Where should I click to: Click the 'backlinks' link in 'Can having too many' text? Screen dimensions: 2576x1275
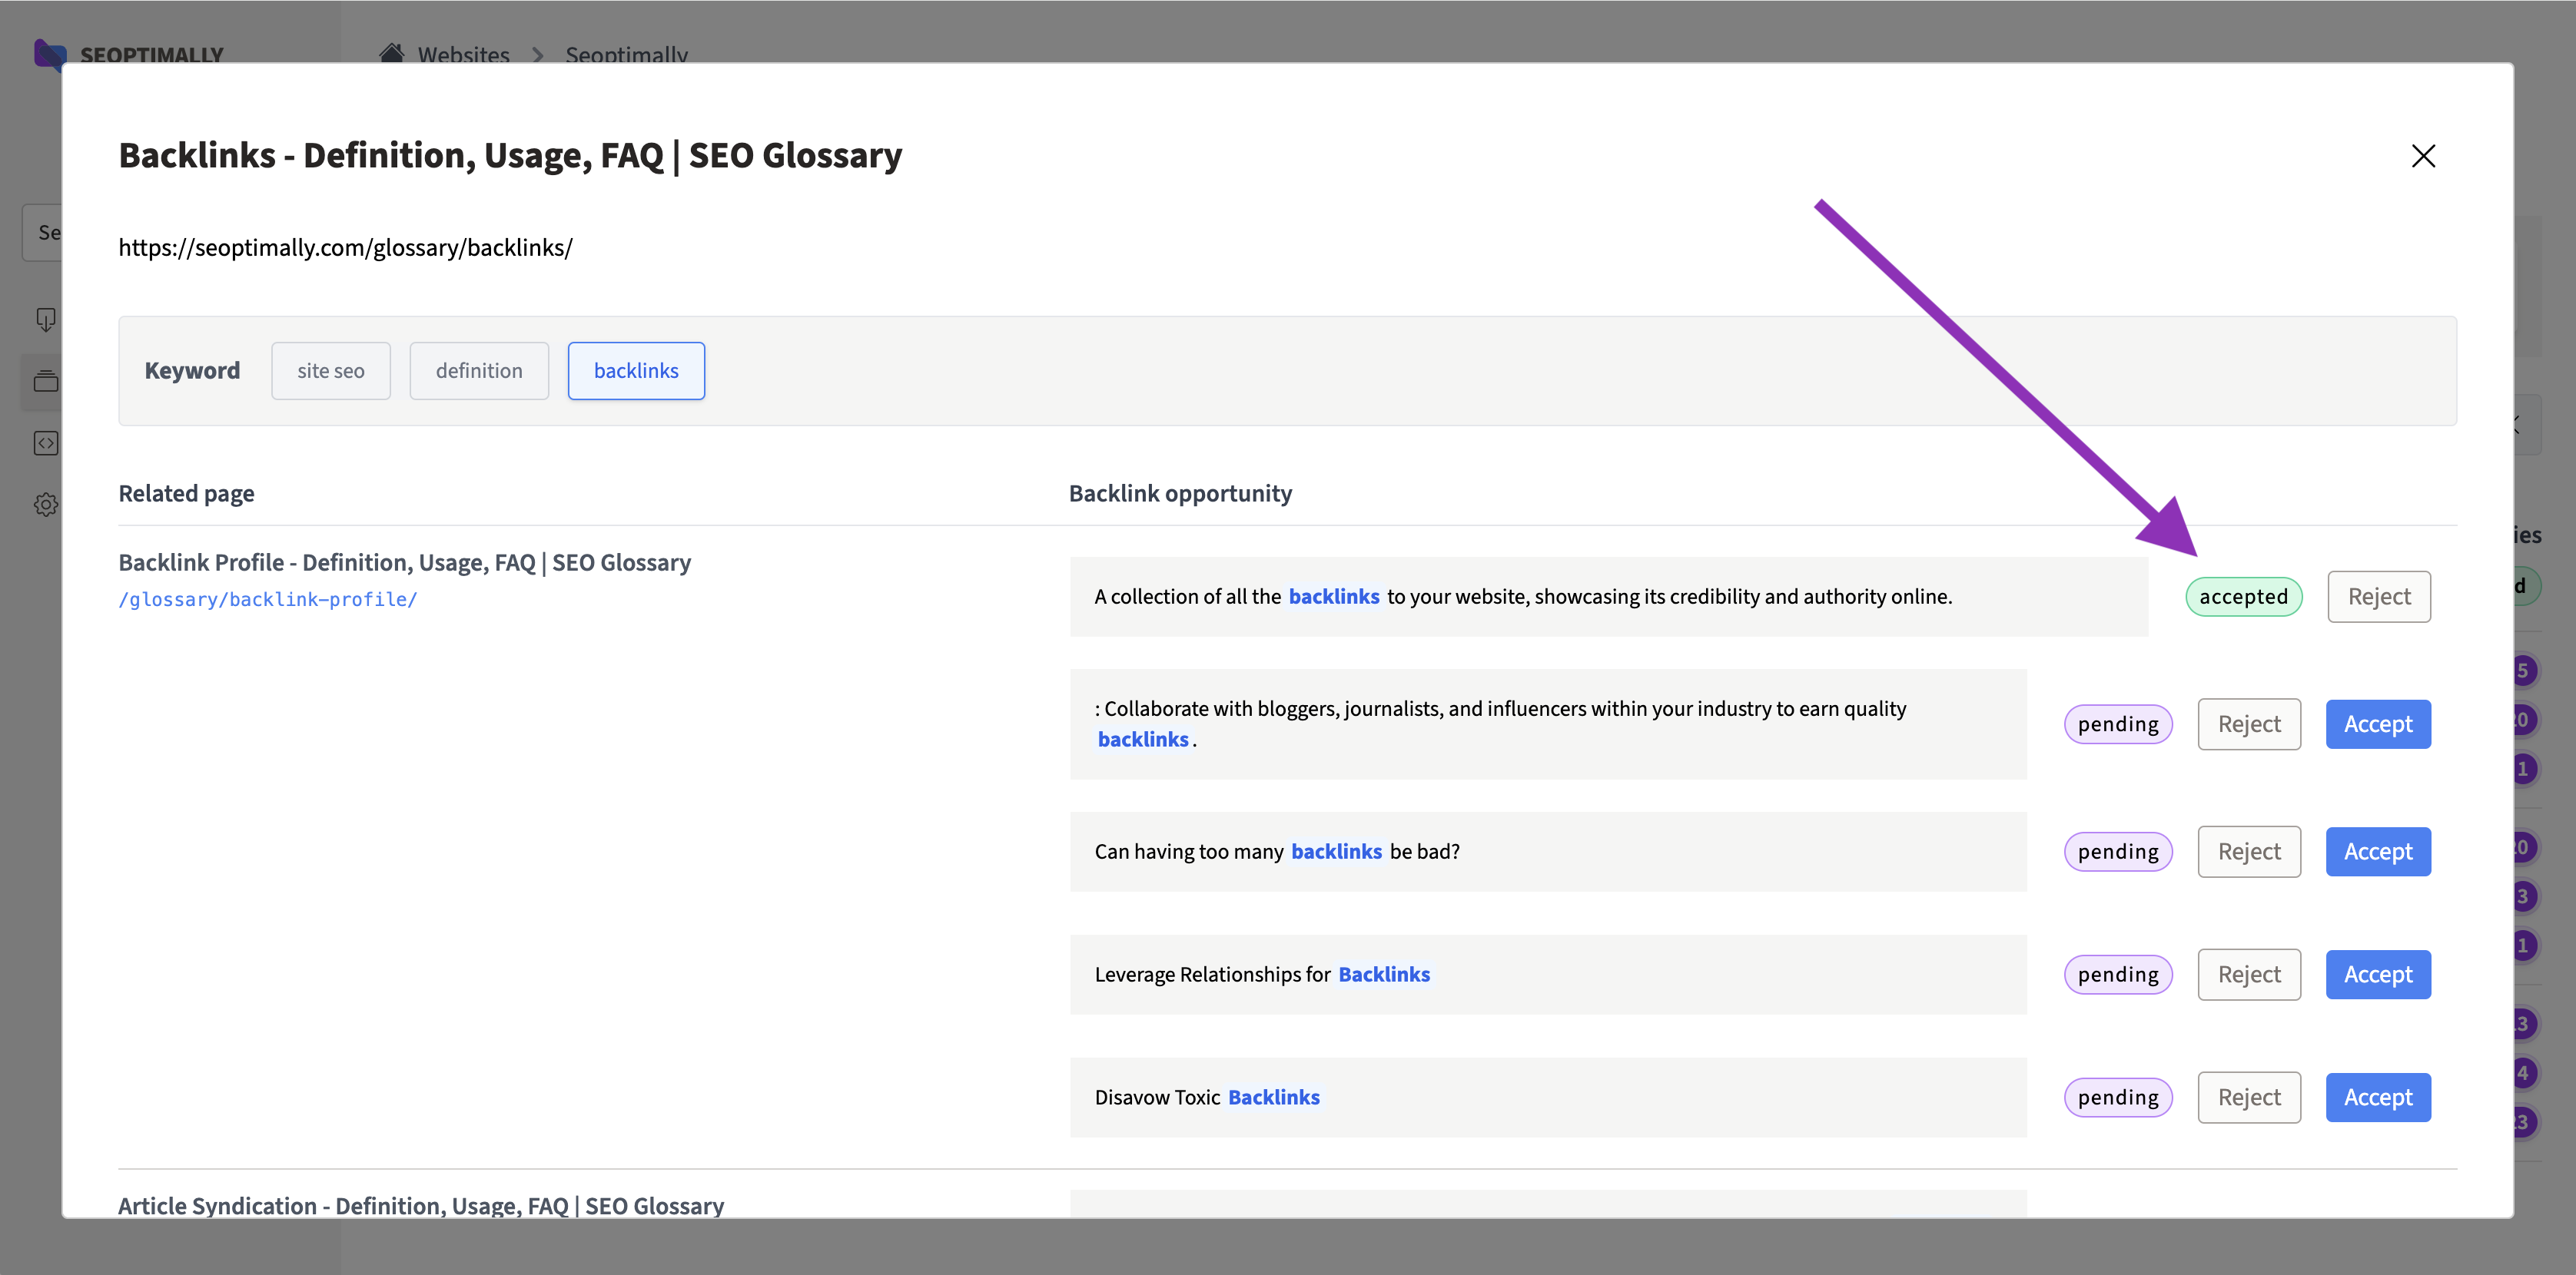(x=1336, y=851)
